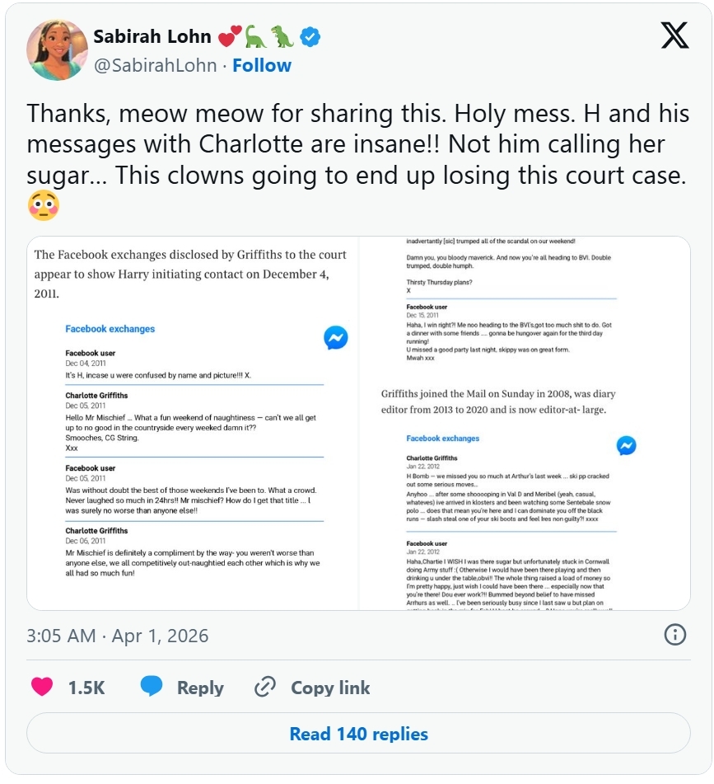Click the Reply text label
This screenshot has height=784, width=714.
(x=200, y=688)
